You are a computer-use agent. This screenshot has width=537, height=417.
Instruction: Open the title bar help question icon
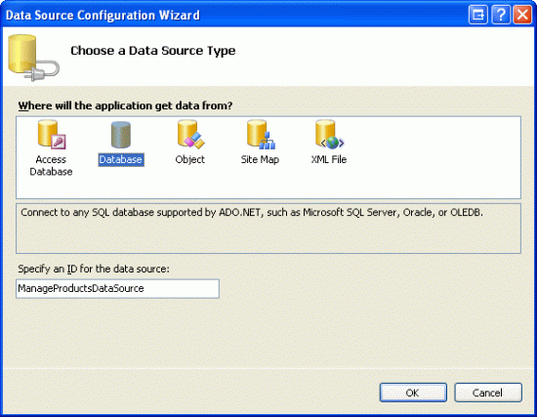500,15
